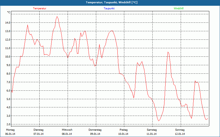Click the Samstag day label
The image size is (220, 137).
coord(152,130)
